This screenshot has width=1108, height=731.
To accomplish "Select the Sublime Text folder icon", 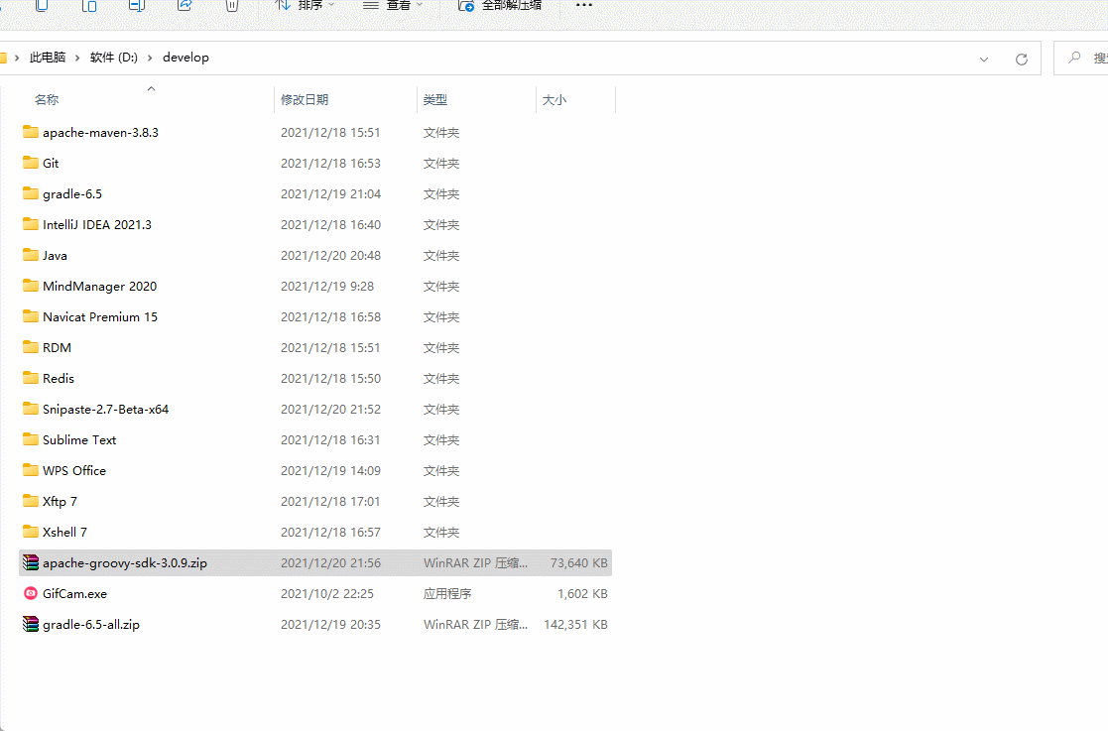I will pos(31,439).
